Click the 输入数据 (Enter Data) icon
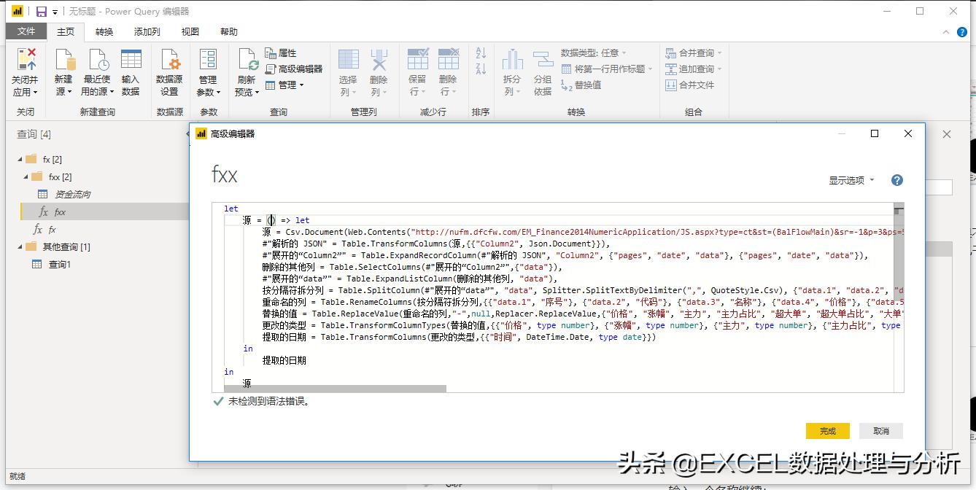This screenshot has height=490, width=976. pos(131,61)
